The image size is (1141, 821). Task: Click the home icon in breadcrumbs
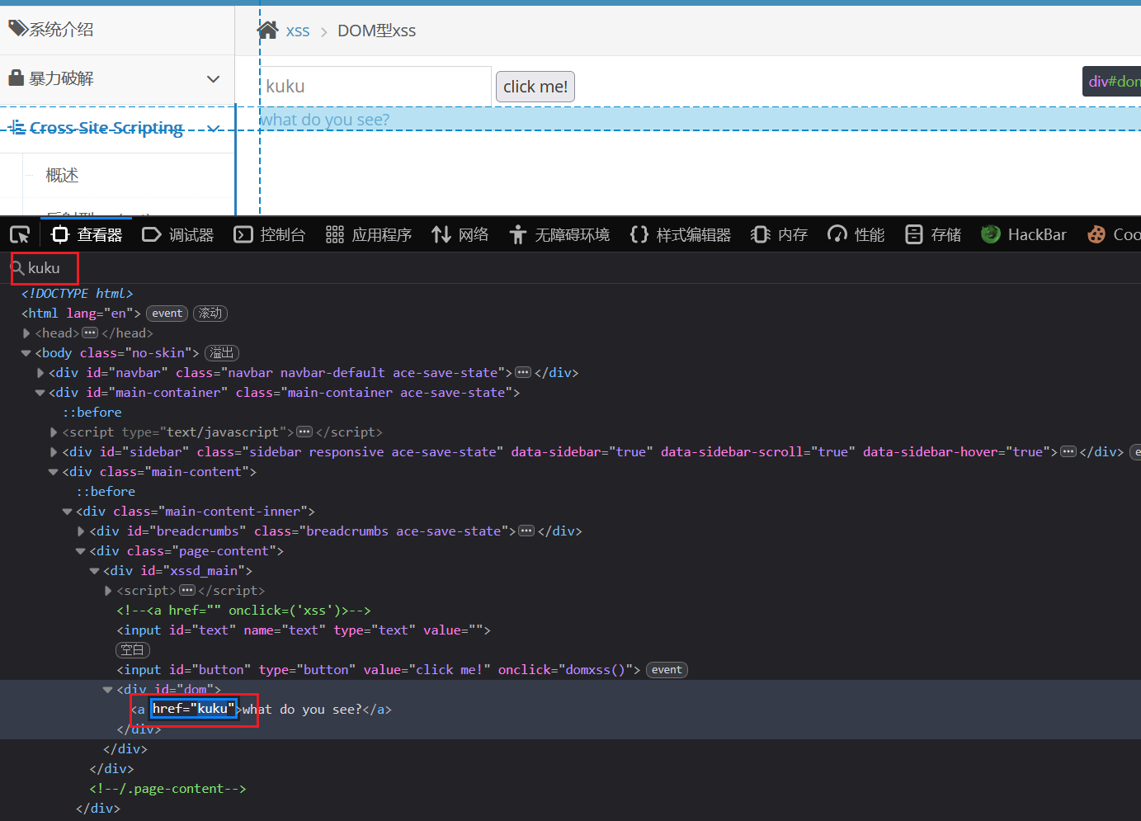[x=267, y=31]
